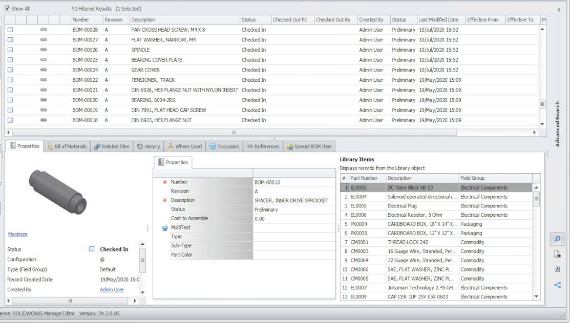570x323 pixels.
Task: Click the shortcut arrow icon in right sidebar
Action: click(557, 269)
